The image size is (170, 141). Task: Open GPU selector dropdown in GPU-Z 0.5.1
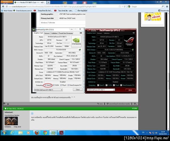coord(48,90)
